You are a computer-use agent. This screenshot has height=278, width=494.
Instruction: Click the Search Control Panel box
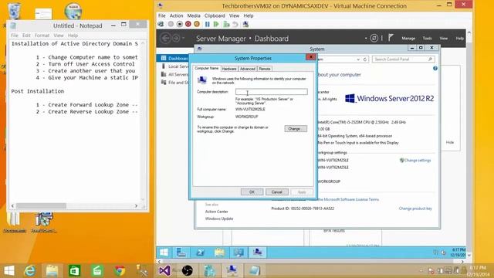(x=403, y=59)
